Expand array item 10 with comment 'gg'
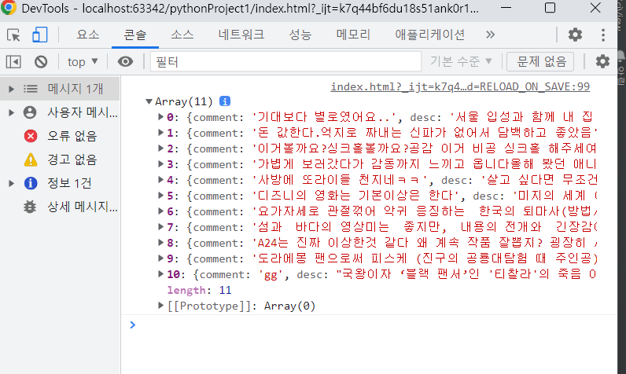Viewport: 626px width, 374px height. 160,274
